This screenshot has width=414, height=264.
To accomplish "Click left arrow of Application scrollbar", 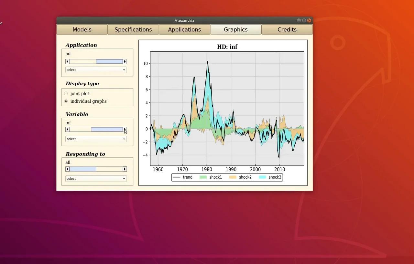I will click(67, 61).
